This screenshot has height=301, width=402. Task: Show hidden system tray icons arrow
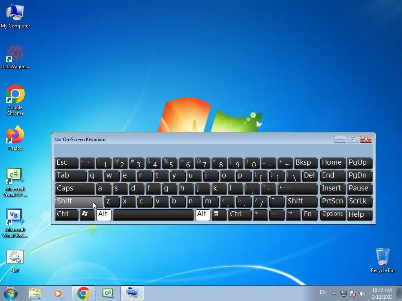pyautogui.click(x=334, y=293)
